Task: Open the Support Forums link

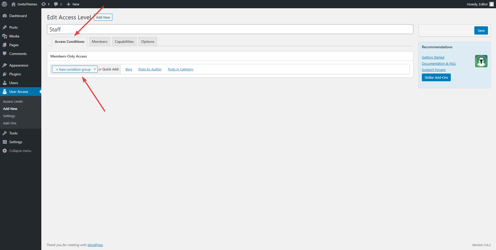Action: tap(434, 70)
